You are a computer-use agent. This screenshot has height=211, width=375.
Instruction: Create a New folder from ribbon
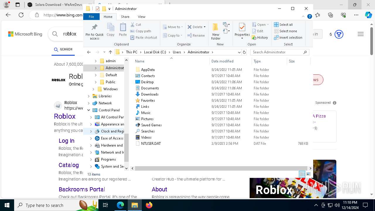click(216, 31)
